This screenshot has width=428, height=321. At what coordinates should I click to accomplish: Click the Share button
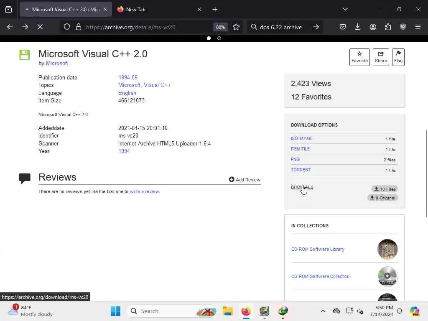(381, 57)
